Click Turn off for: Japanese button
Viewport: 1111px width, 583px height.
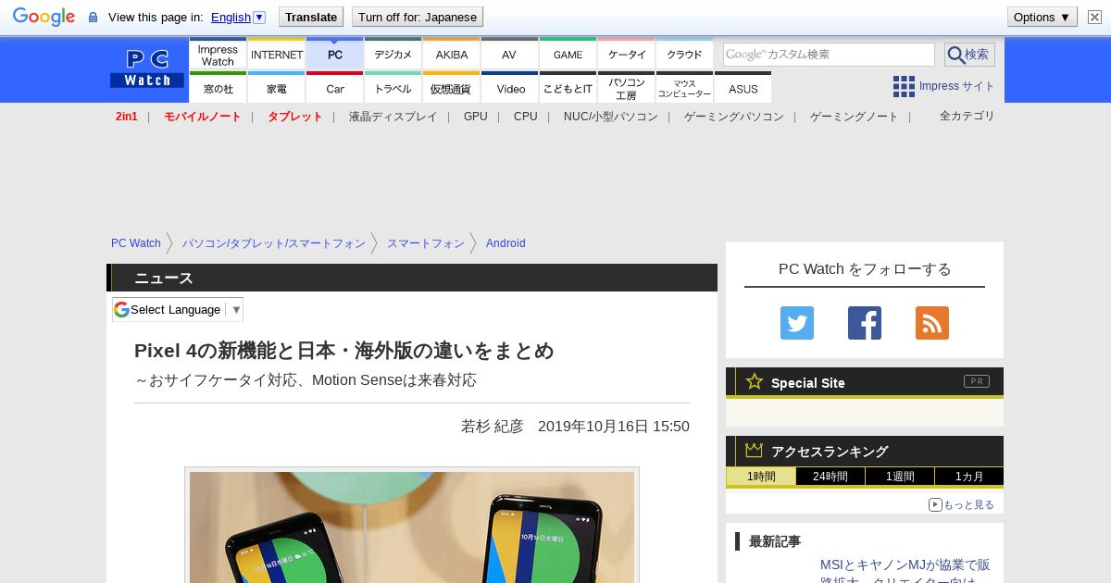[418, 17]
